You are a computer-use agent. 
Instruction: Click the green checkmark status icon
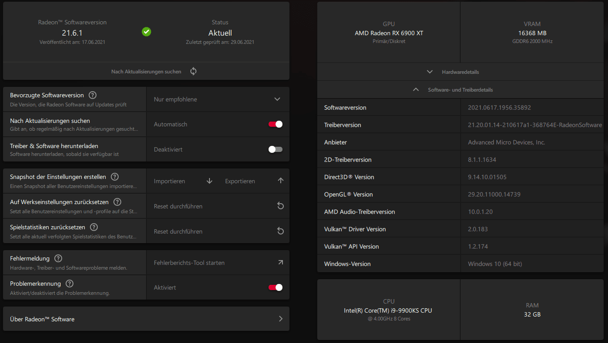[x=146, y=32]
